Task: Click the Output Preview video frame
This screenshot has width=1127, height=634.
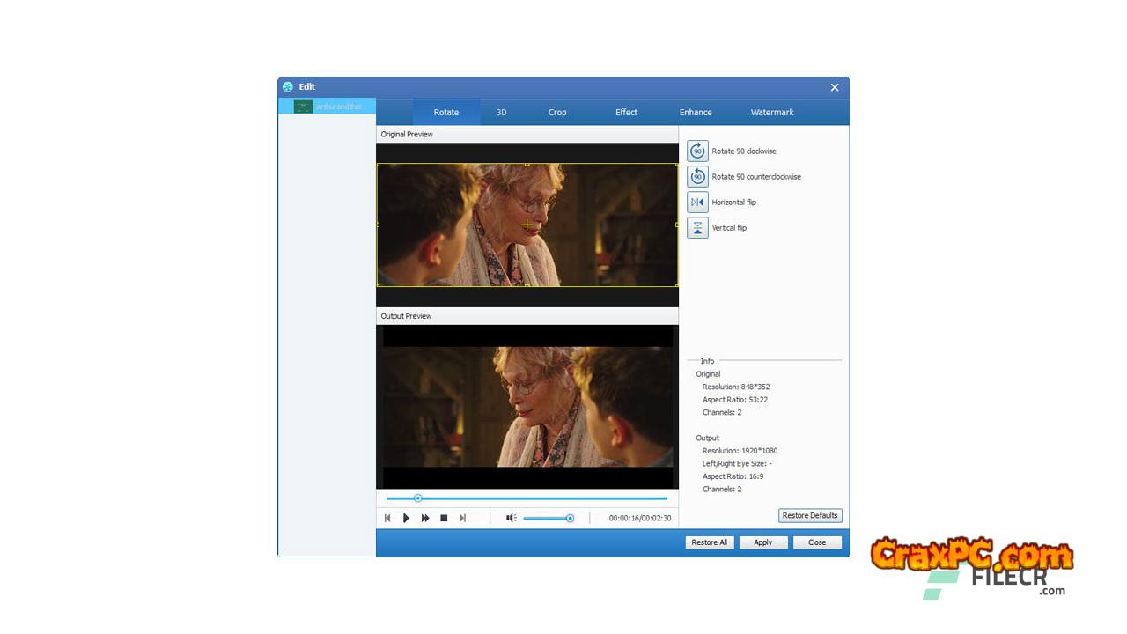Action: (527, 407)
